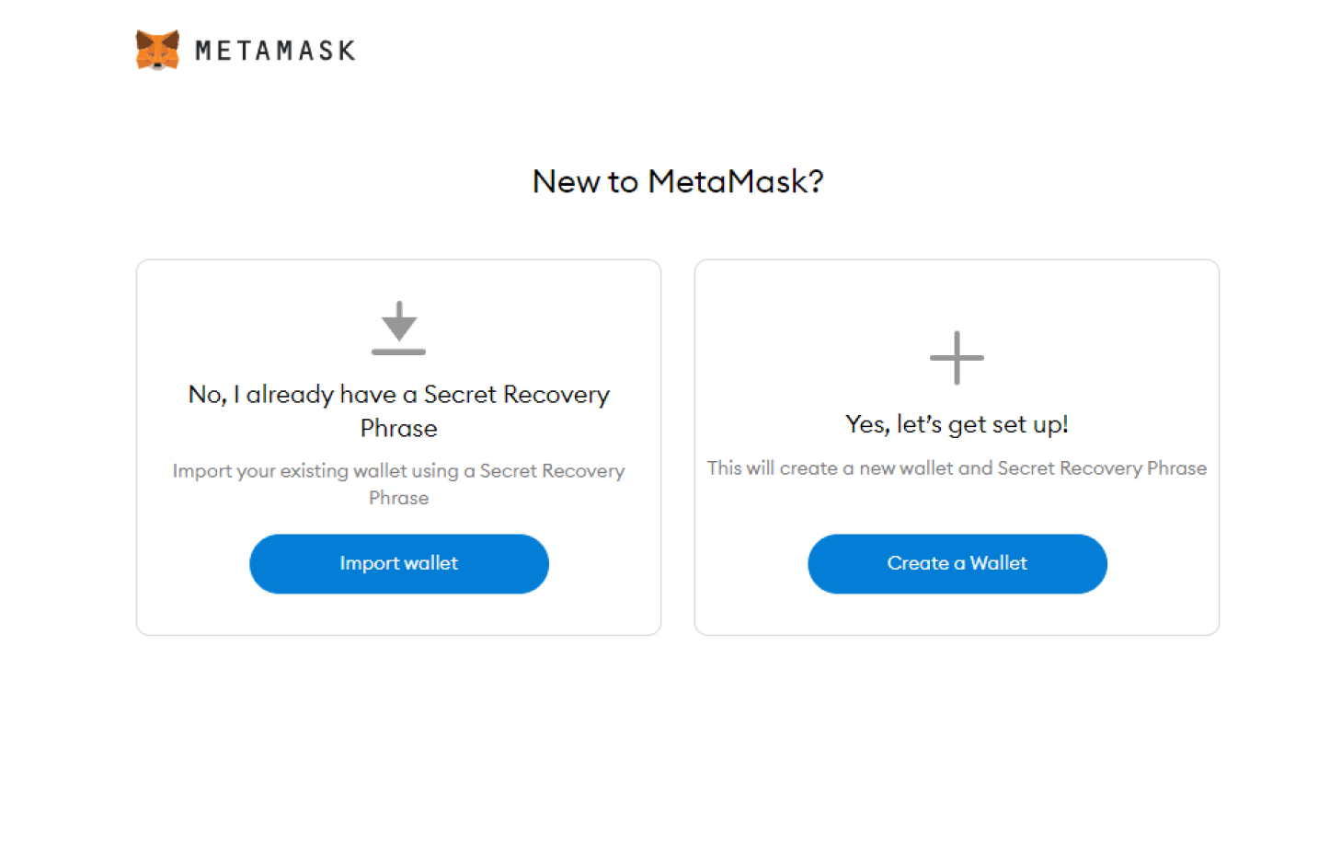
Task: Select the Secret Recovery Phrase import heading
Action: point(398,410)
